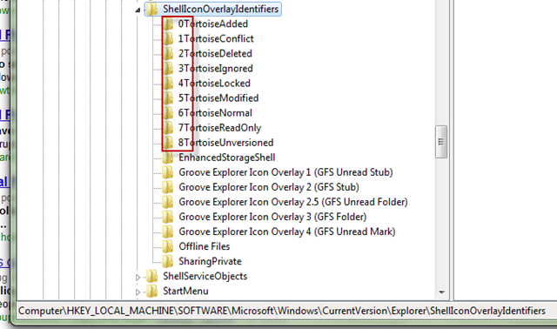The width and height of the screenshot is (557, 329).
Task: Click folder icon beside SharingPrivate
Action: tap(168, 262)
